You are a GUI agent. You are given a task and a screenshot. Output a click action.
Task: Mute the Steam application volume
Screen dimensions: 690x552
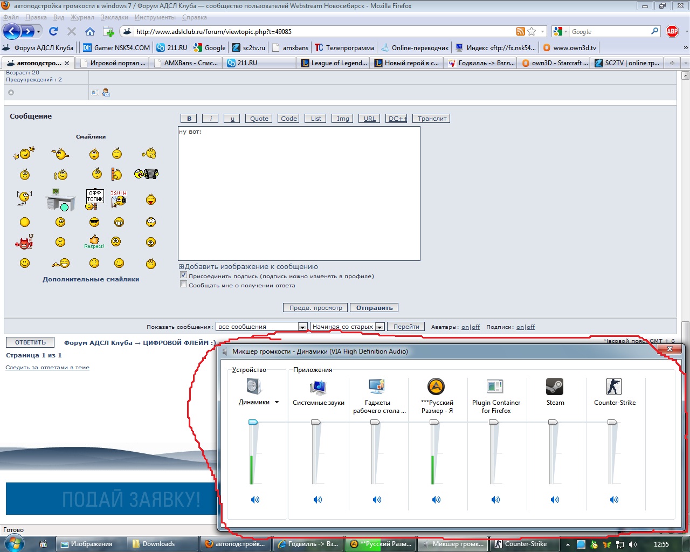click(x=555, y=500)
